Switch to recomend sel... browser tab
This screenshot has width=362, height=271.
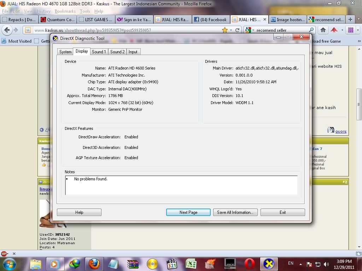[326, 20]
